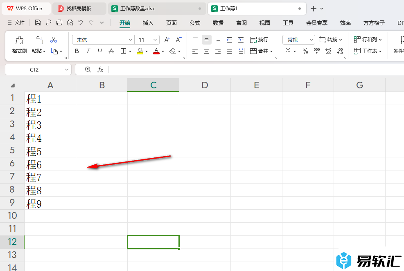Click the Select All corner triangle
404x271 pixels.
pos(12,85)
